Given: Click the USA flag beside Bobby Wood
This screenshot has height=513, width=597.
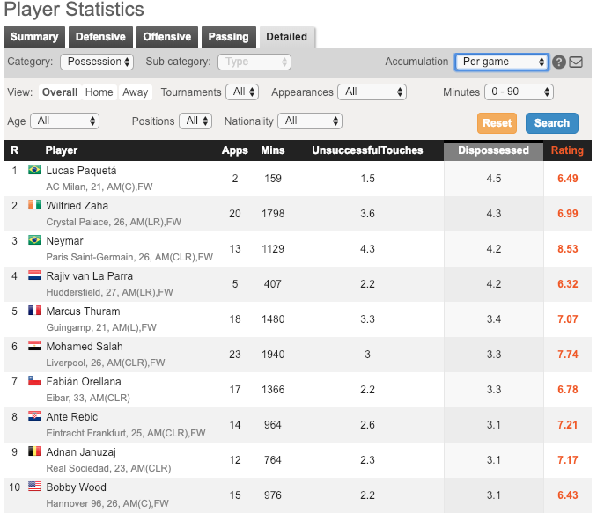Looking at the screenshot, I should coord(34,487).
